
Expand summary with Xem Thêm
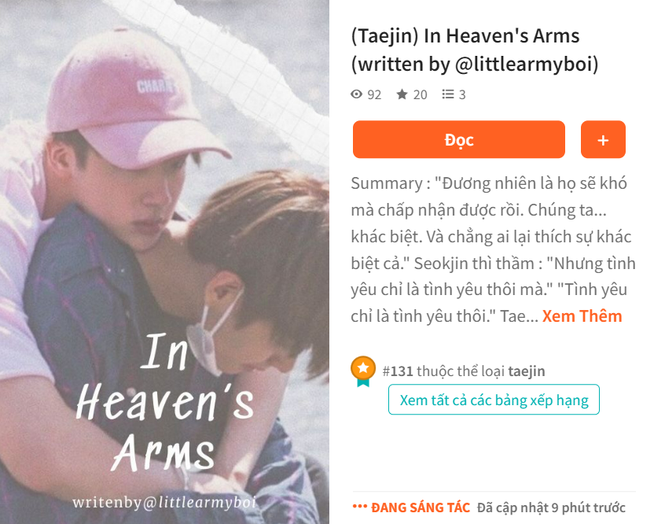(582, 316)
